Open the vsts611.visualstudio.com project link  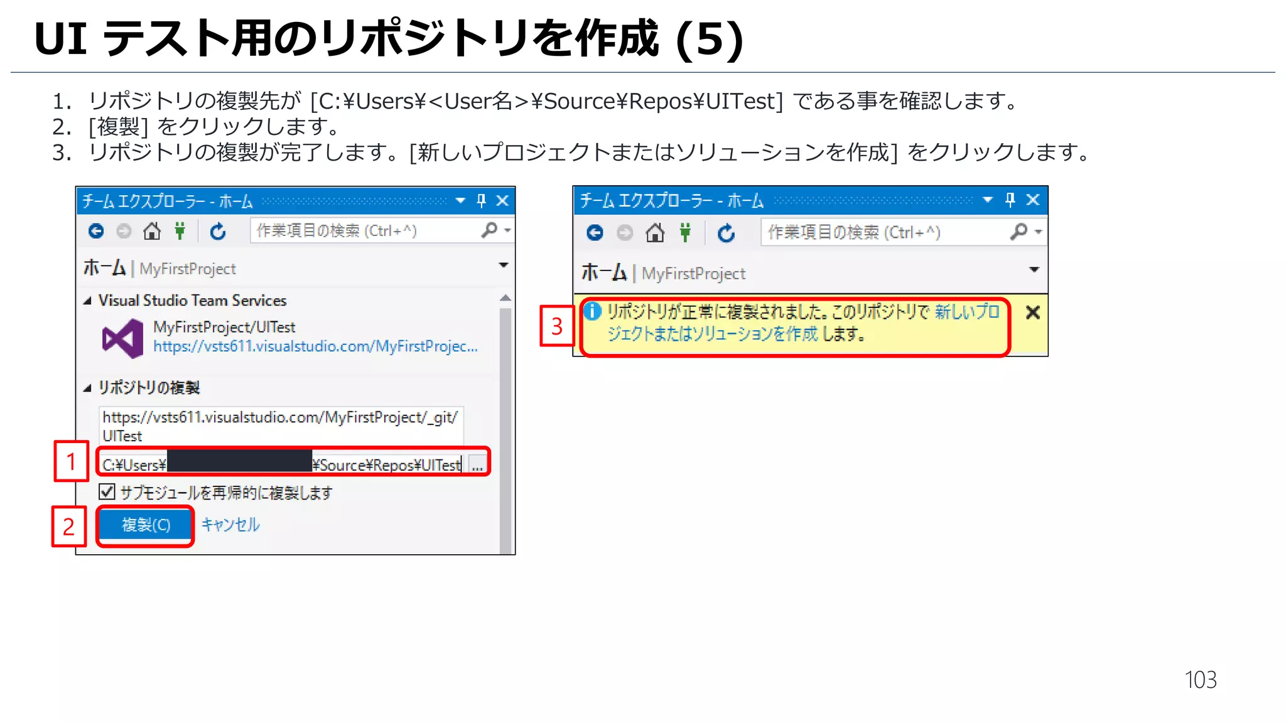(315, 346)
